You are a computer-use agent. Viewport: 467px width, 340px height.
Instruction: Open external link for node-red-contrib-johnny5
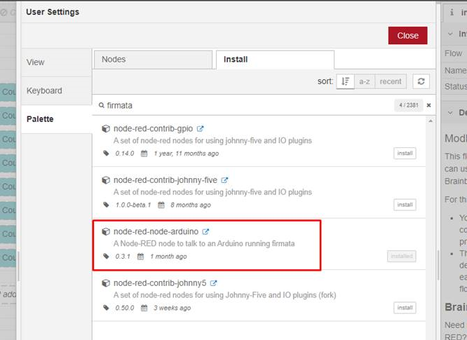[x=214, y=283]
